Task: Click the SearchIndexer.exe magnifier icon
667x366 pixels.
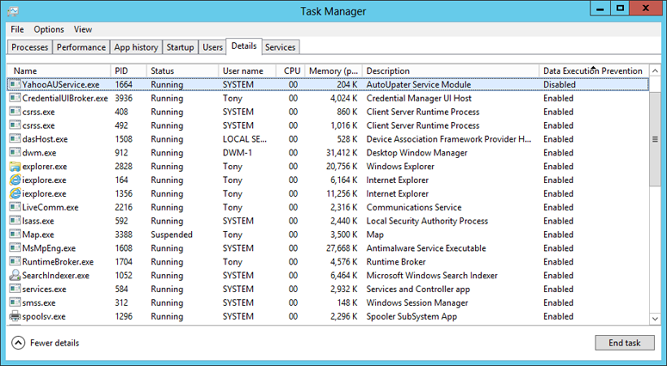Action: [x=15, y=275]
